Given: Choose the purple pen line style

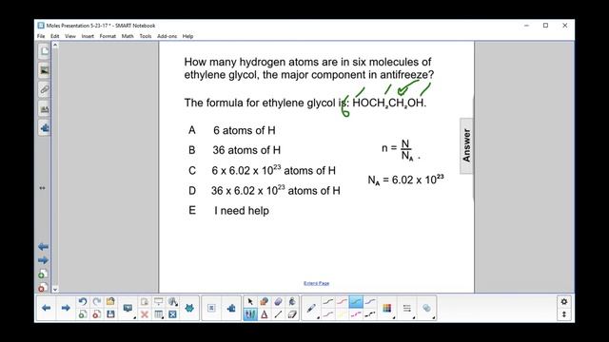Looking at the screenshot, I should pyautogui.click(x=370, y=301).
